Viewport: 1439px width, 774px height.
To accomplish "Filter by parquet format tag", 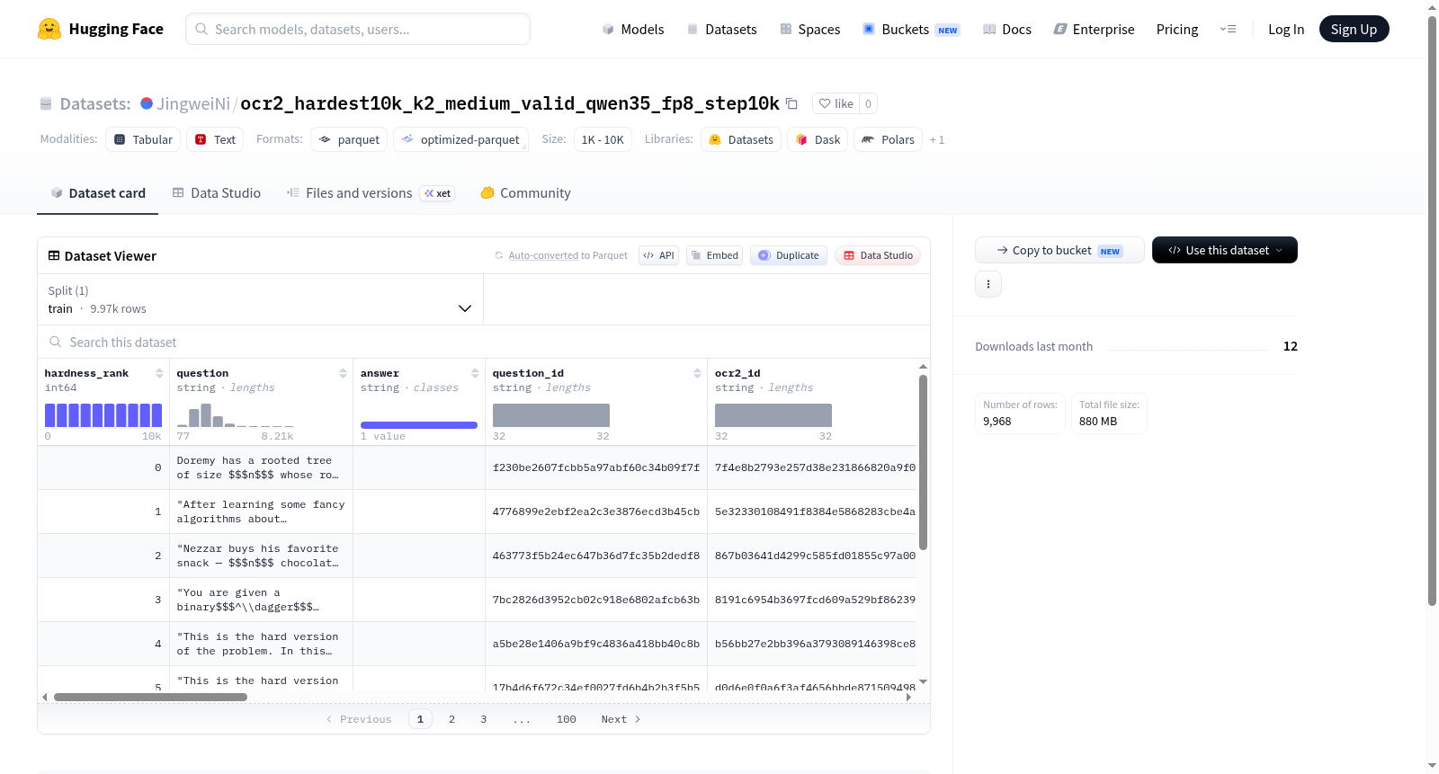I will (x=349, y=139).
